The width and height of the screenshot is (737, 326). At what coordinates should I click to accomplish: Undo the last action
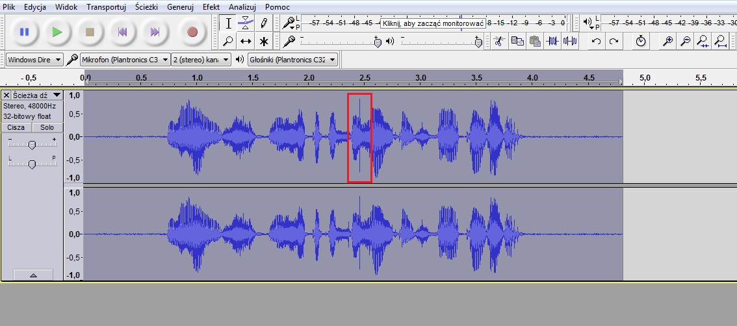pos(596,42)
